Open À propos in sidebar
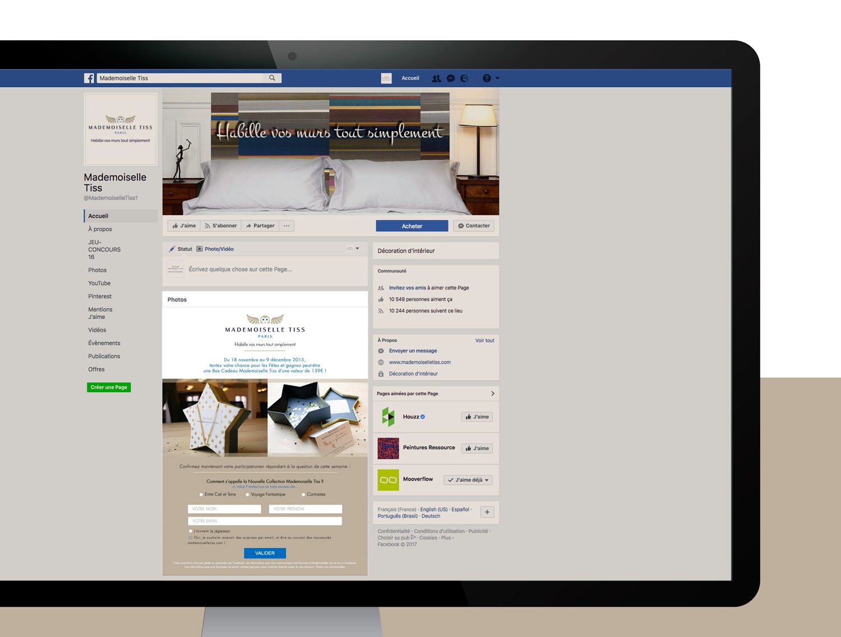This screenshot has width=841, height=637. [100, 229]
